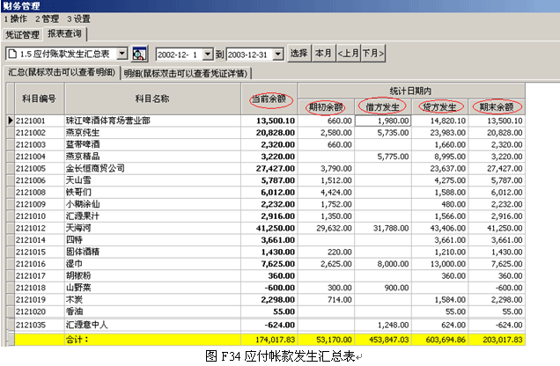Screen dimensions: 560x366
Task: Open the 2管理 menu
Action: tap(46, 18)
